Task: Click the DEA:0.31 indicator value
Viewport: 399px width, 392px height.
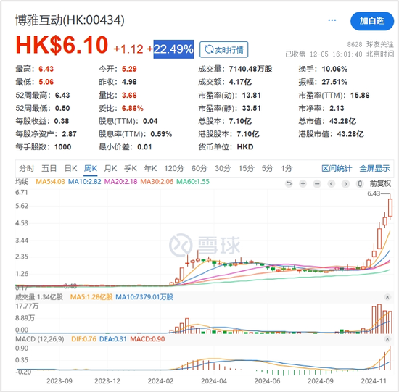Action: 113,339
